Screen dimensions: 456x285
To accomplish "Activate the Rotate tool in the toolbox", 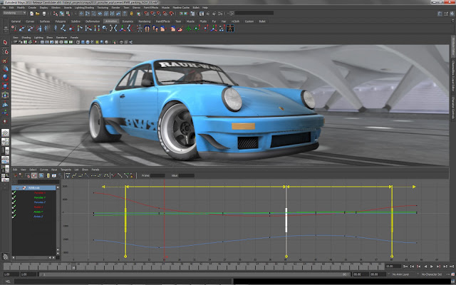I will [x=5, y=78].
